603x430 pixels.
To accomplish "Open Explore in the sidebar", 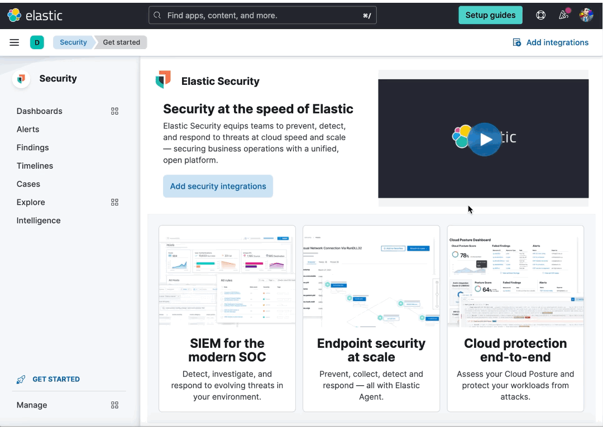I will pos(31,202).
